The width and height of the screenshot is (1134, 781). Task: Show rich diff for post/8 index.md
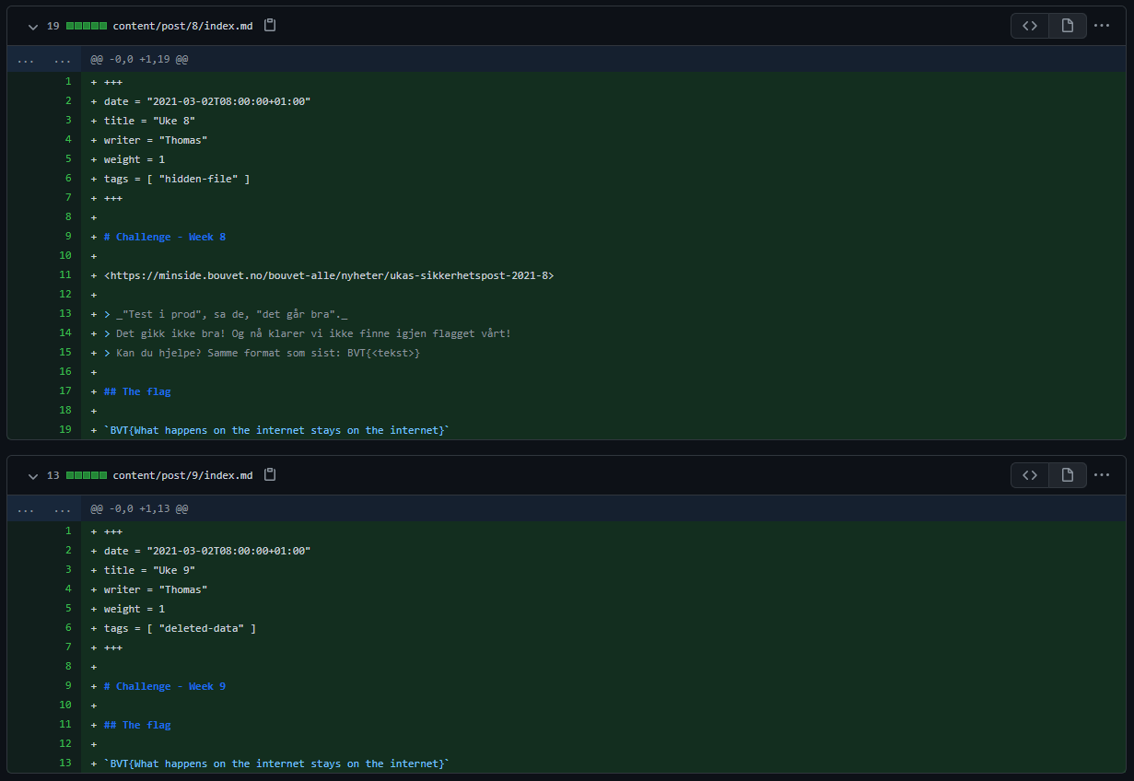(1068, 26)
